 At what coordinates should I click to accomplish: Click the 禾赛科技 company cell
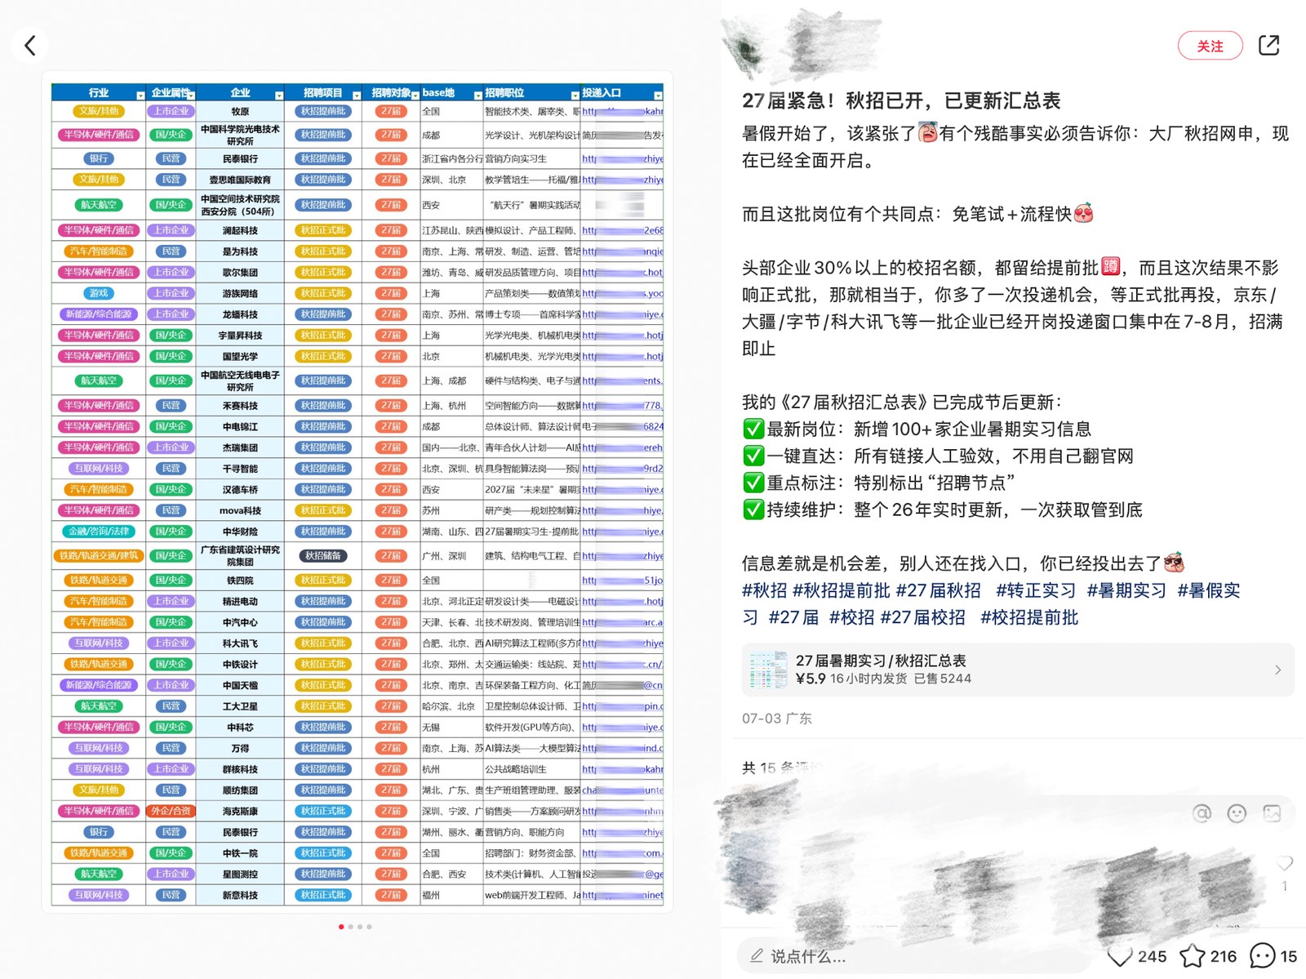[240, 406]
